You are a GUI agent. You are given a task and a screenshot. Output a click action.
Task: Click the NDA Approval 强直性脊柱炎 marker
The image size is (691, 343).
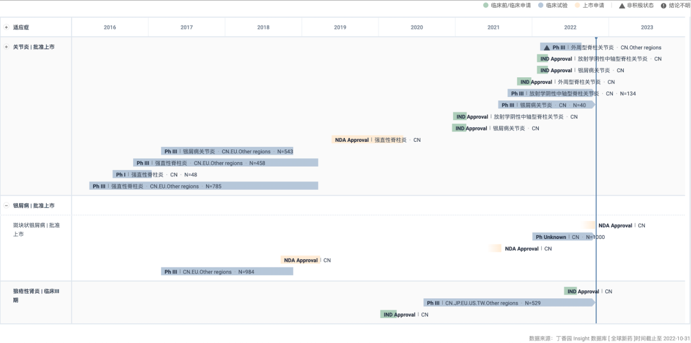tap(351, 140)
